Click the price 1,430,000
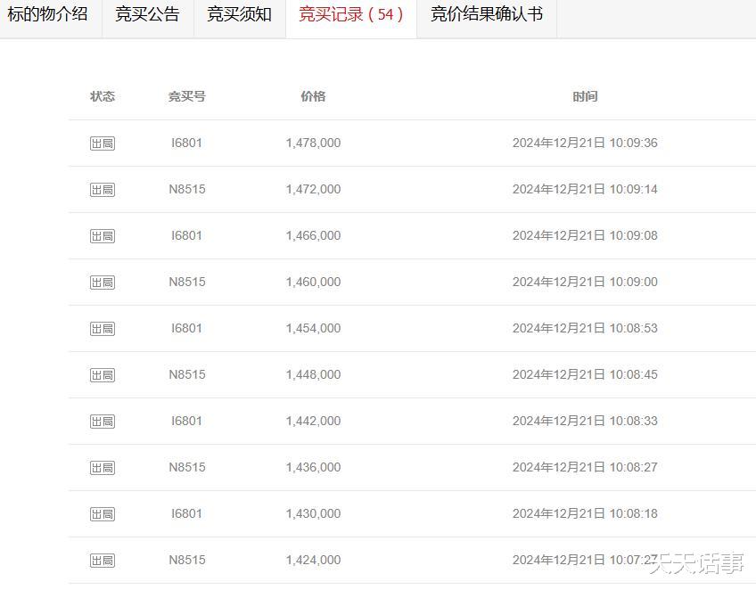 click(x=314, y=513)
